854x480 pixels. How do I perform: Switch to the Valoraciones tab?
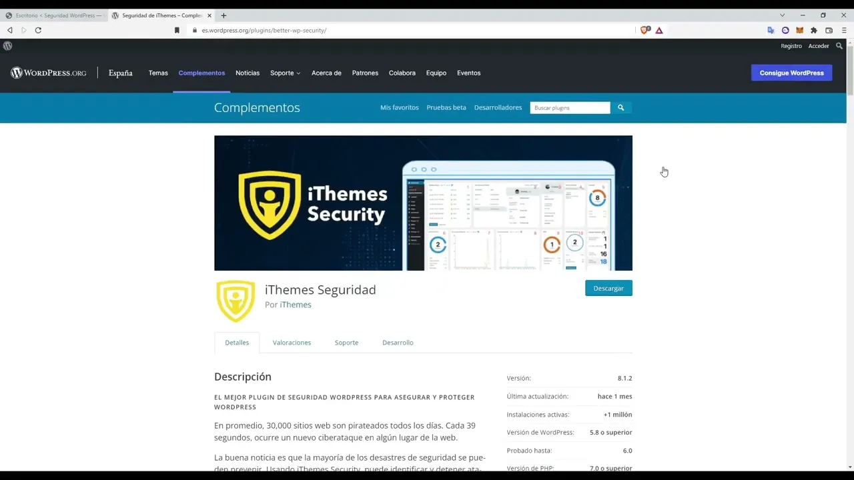click(x=292, y=343)
